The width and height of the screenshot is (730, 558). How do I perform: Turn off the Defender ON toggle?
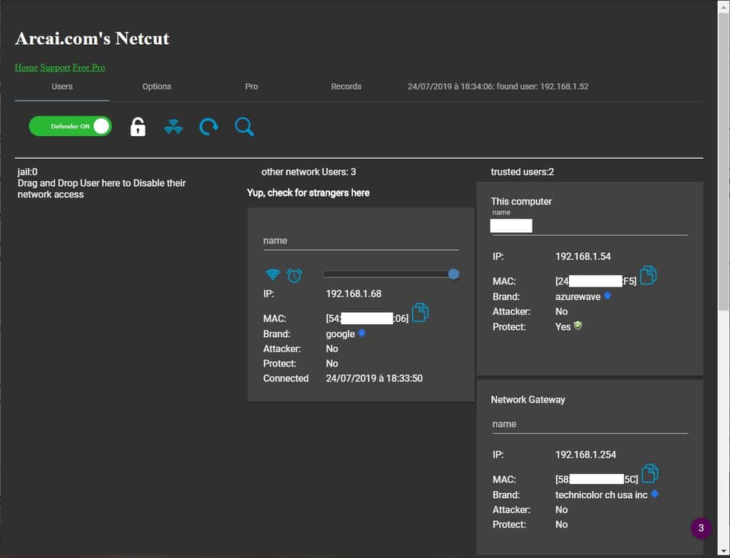(71, 126)
